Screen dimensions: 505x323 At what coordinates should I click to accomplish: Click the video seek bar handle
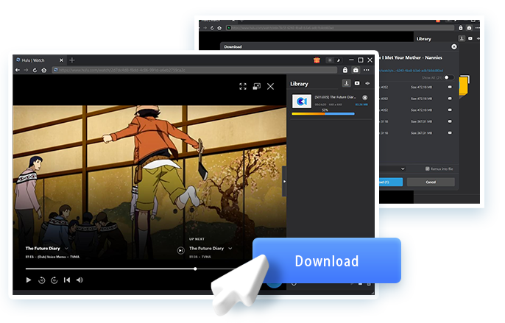pos(195,269)
